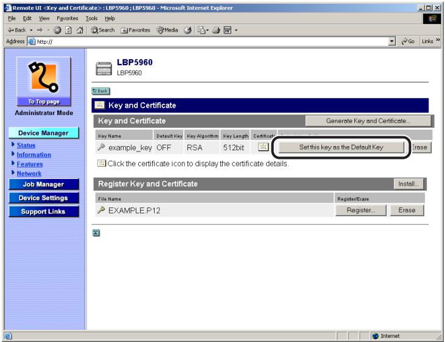Click the Key and Certificate header icon
Image resolution: width=445 pixels, height=342 pixels.
tap(99, 105)
